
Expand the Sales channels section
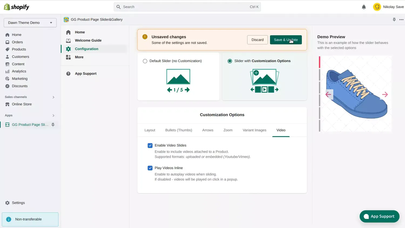pos(53,97)
